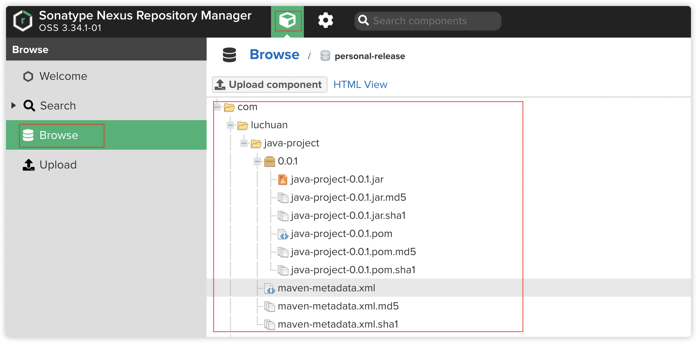Select java-project-0.0.1.pom in tree
Screen dimensions: 697x343
coord(341,234)
